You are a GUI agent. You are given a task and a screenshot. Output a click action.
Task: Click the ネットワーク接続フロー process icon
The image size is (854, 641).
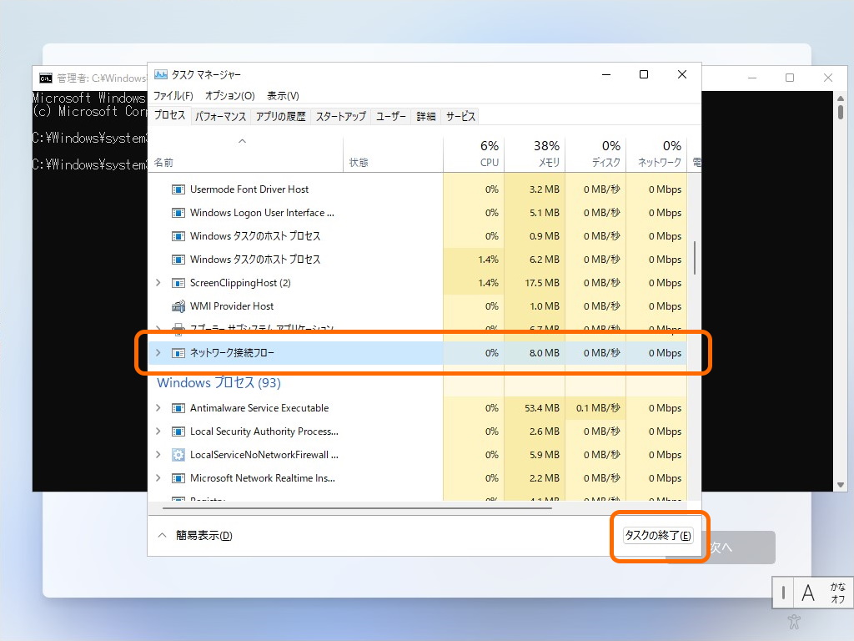click(178, 353)
